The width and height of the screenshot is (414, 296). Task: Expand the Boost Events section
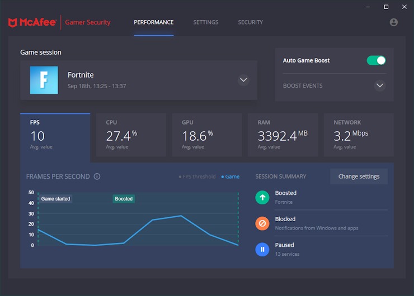(380, 86)
